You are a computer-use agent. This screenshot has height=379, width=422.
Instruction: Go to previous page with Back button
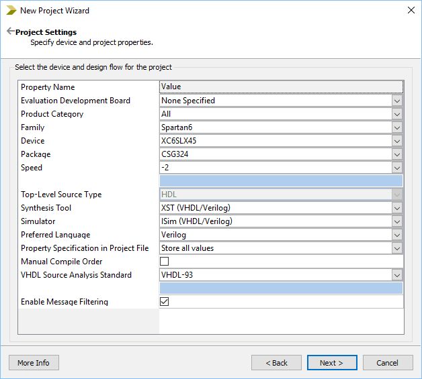276,363
